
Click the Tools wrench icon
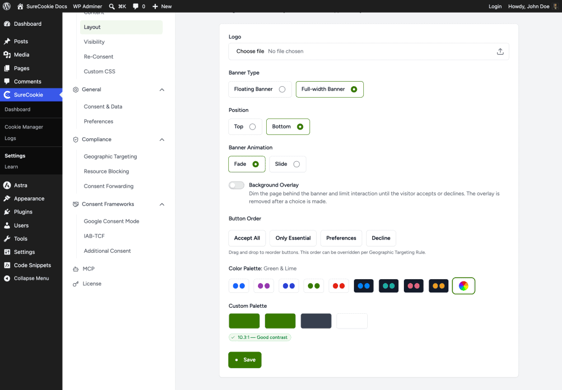tap(7, 239)
